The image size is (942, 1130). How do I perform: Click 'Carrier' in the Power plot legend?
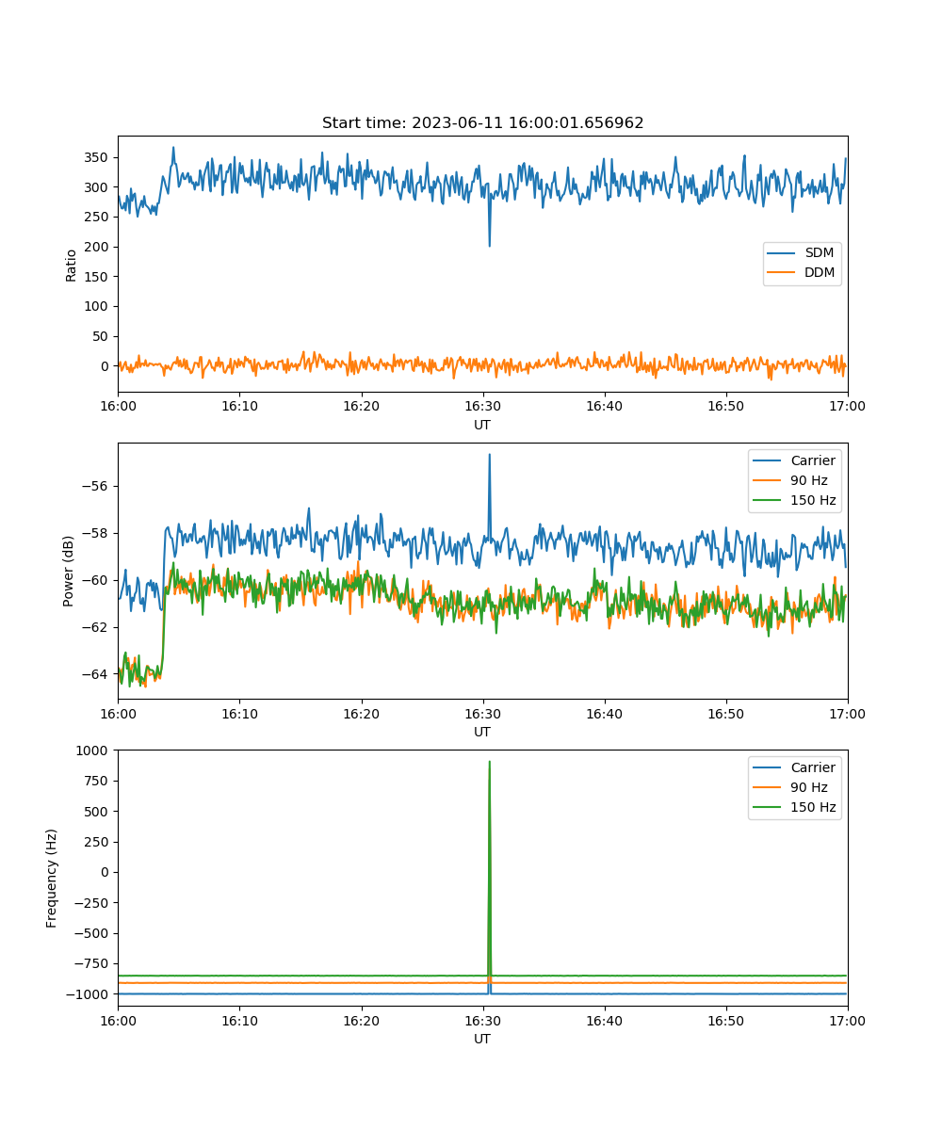click(x=812, y=460)
